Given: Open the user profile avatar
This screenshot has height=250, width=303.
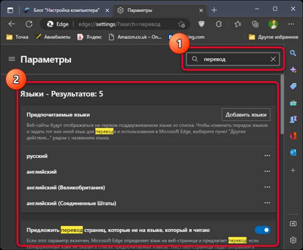Looking at the screenshot, I should click(x=273, y=24).
